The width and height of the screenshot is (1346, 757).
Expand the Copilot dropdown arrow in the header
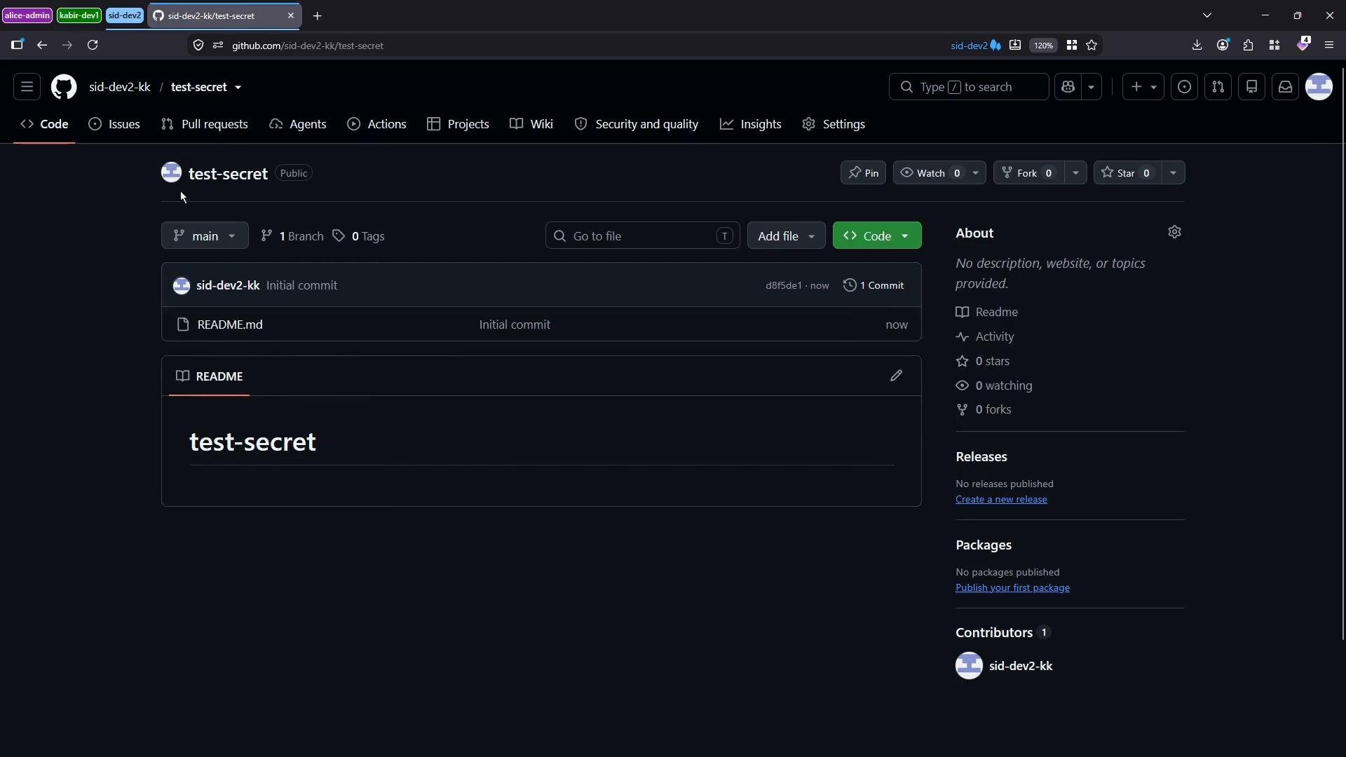pyautogui.click(x=1091, y=87)
